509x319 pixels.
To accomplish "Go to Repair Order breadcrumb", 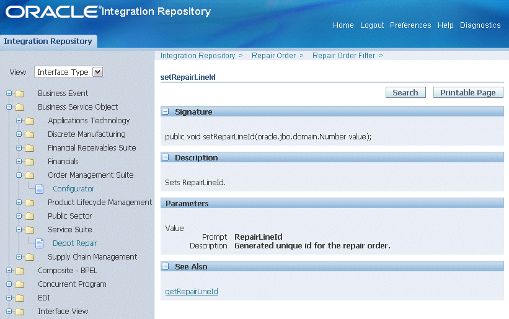I will [273, 56].
